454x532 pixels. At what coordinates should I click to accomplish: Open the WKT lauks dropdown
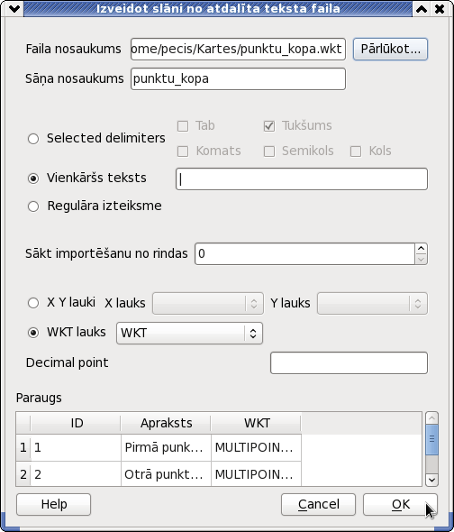[x=189, y=333]
